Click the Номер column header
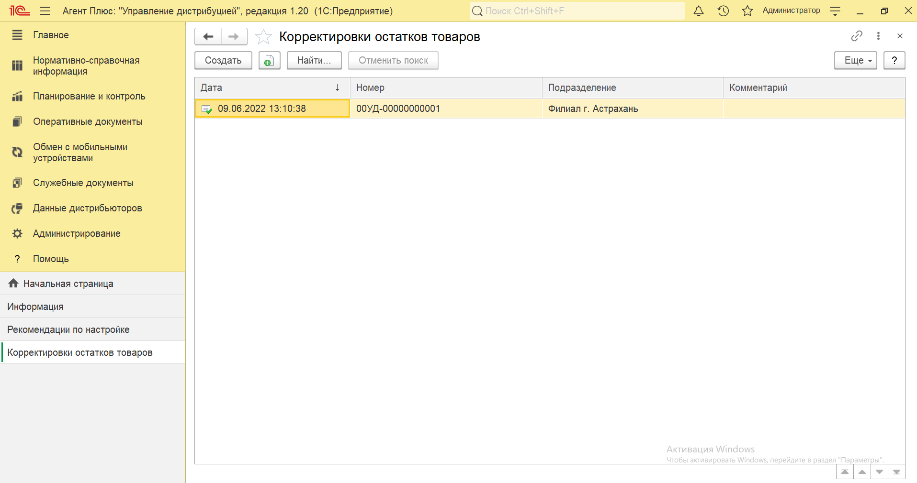The image size is (917, 483). (446, 88)
